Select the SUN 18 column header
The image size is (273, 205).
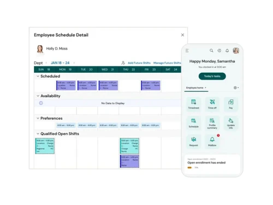(44, 69)
